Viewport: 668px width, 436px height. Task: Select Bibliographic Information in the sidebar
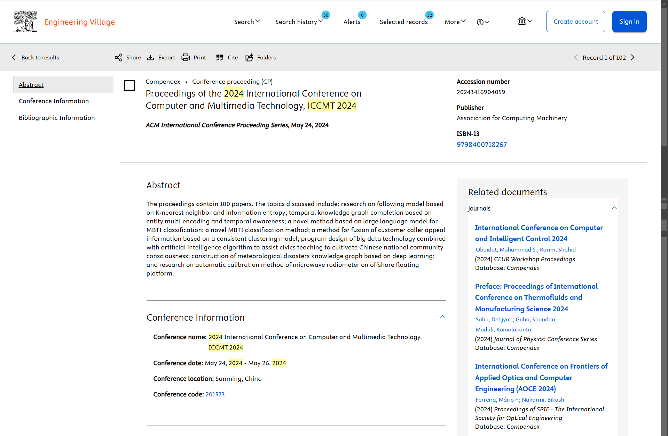pos(57,118)
